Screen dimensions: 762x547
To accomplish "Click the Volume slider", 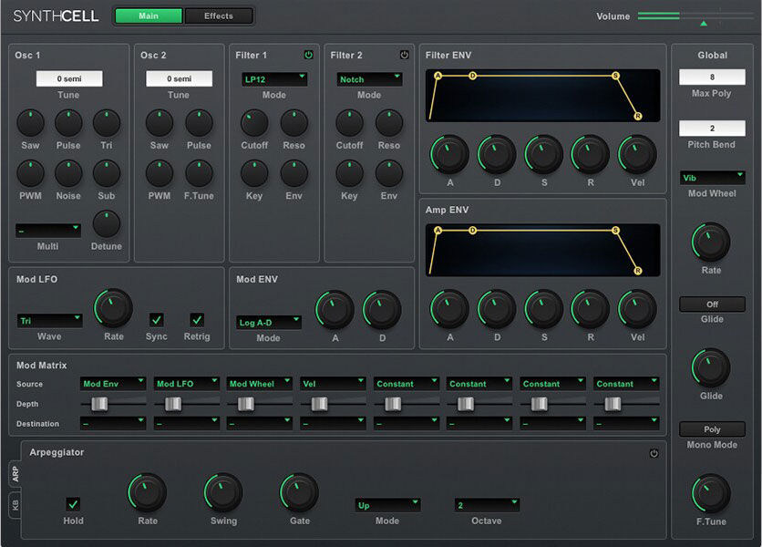I will click(695, 16).
